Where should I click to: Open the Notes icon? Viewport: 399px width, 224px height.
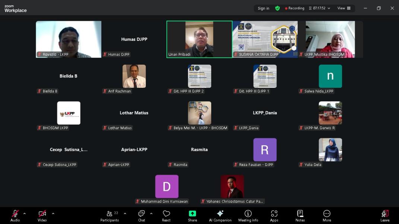pos(300,214)
